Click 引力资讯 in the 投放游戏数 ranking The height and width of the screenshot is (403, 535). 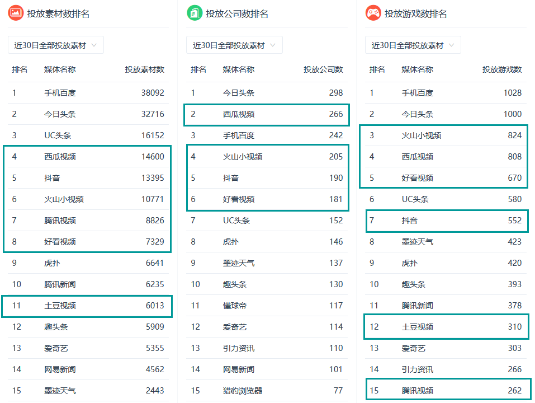[x=418, y=369]
